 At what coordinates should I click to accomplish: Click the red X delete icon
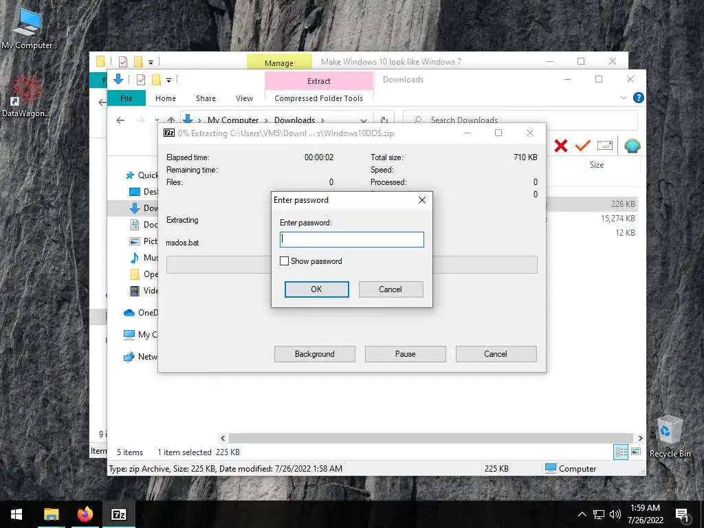(561, 146)
